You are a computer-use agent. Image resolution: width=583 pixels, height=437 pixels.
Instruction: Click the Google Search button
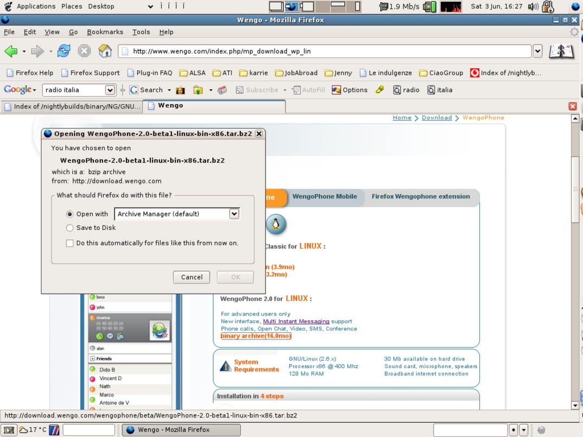(146, 90)
